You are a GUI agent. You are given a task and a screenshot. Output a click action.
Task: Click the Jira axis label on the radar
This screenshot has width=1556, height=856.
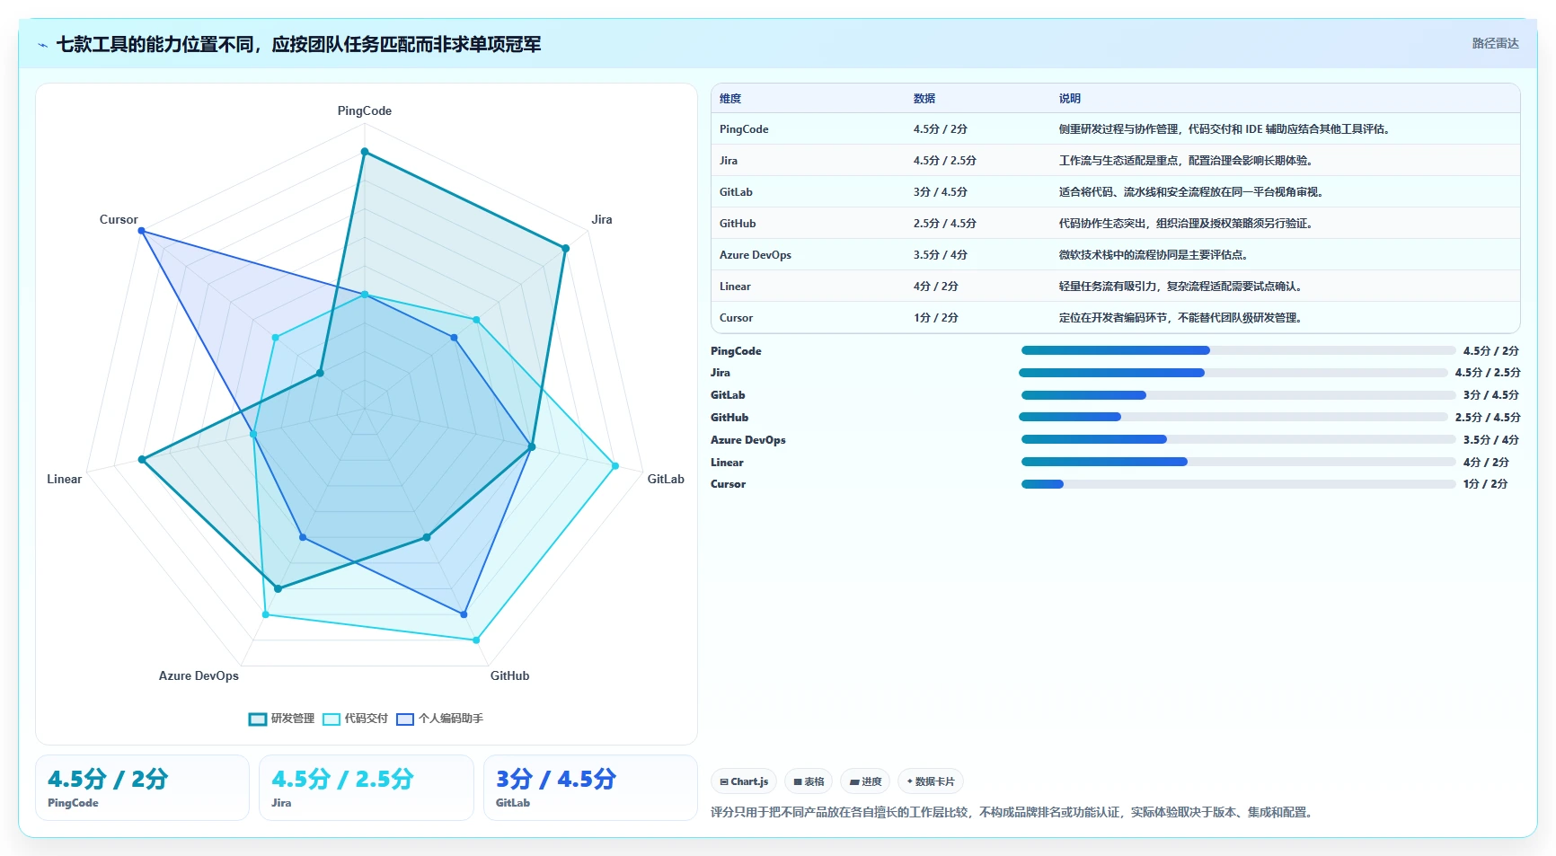602,219
